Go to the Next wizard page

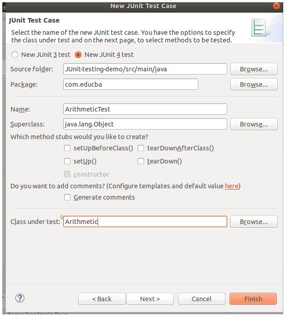(150, 299)
